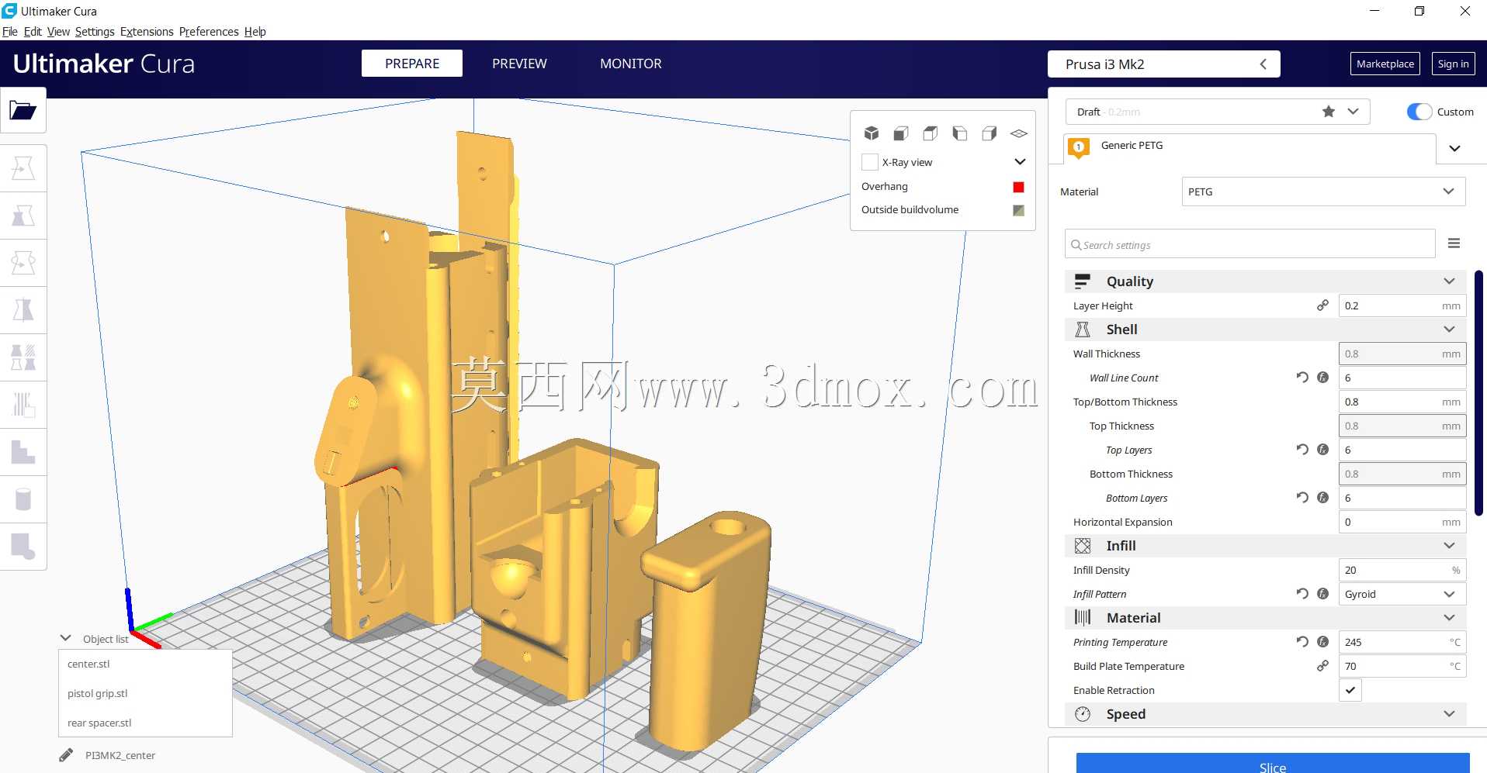Click the cylinder shape tool icon
The image size is (1487, 773).
coord(23,499)
